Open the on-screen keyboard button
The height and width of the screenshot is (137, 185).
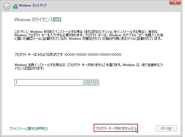click(92, 82)
